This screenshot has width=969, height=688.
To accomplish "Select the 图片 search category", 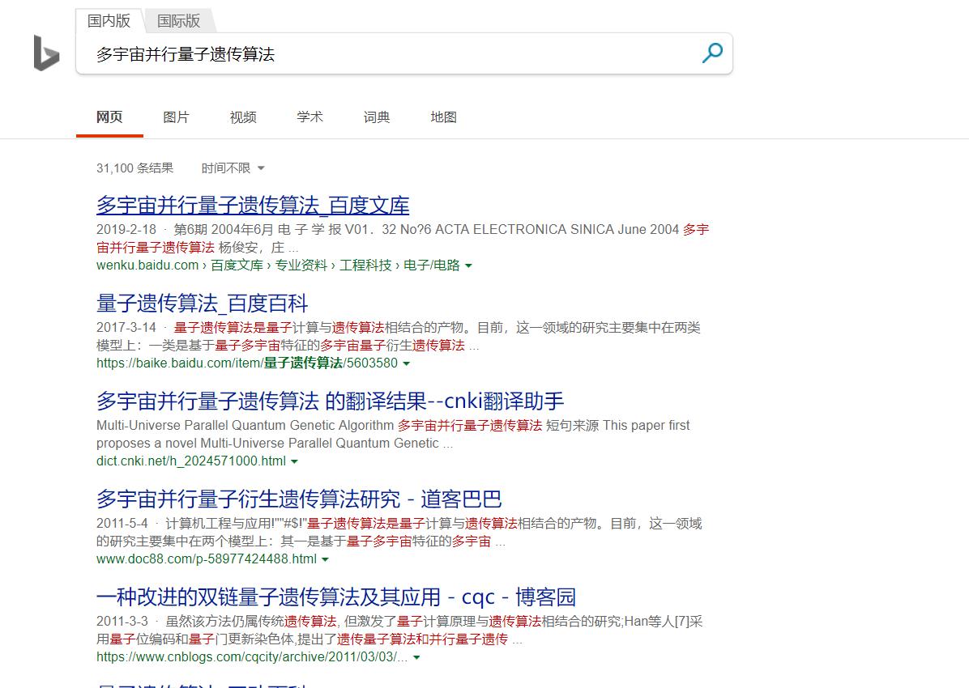I will tap(176, 117).
